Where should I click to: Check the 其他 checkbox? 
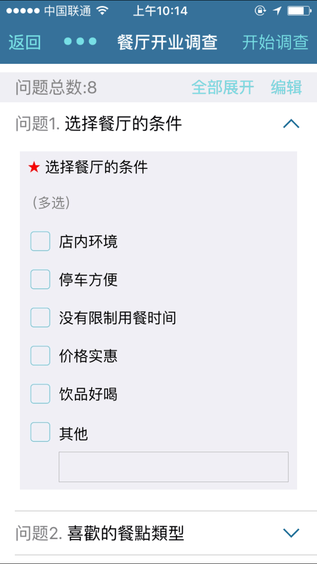41,432
